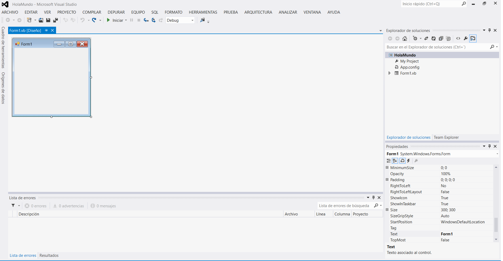Select App.config tree item

tap(409, 67)
